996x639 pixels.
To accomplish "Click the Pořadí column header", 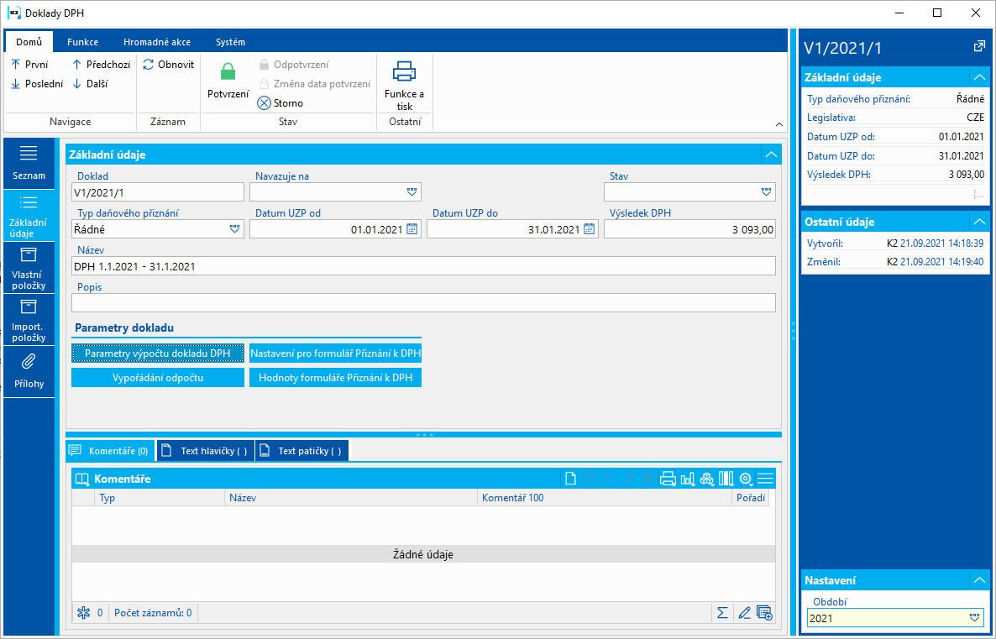I will (750, 498).
